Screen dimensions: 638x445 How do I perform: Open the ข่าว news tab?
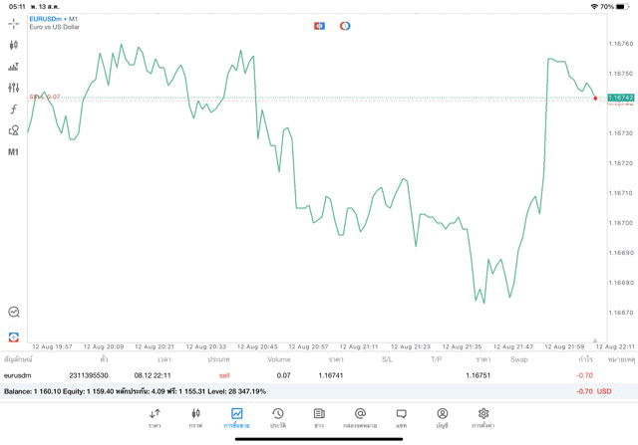319,418
